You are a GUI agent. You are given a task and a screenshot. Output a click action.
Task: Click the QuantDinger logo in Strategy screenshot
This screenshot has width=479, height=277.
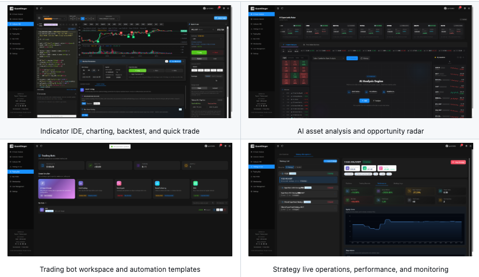[259, 146]
